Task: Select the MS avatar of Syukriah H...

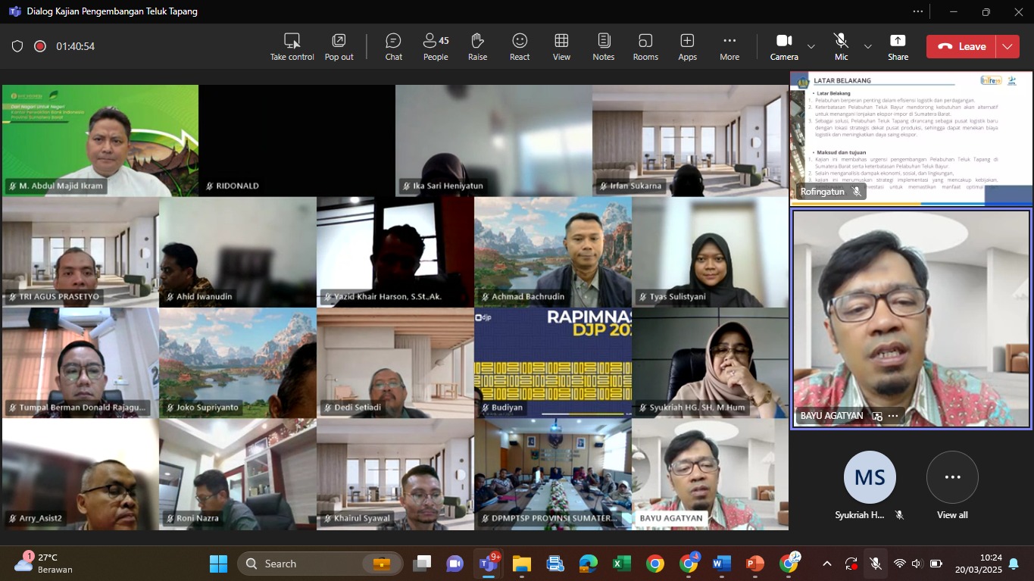Action: [870, 477]
